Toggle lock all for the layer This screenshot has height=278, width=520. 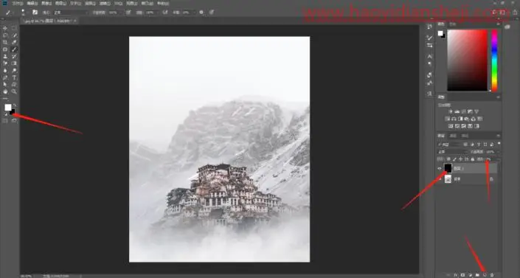click(x=473, y=159)
